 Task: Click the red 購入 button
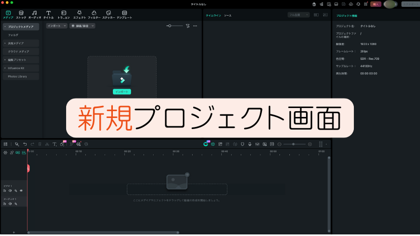375,4
